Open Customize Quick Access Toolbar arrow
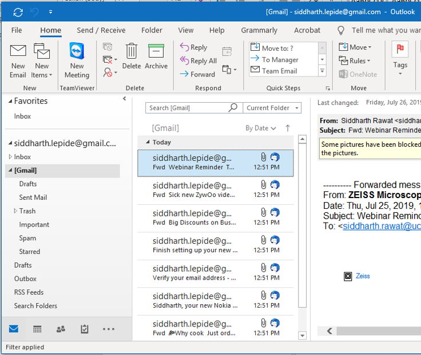This screenshot has height=355, width=421. pos(50,12)
